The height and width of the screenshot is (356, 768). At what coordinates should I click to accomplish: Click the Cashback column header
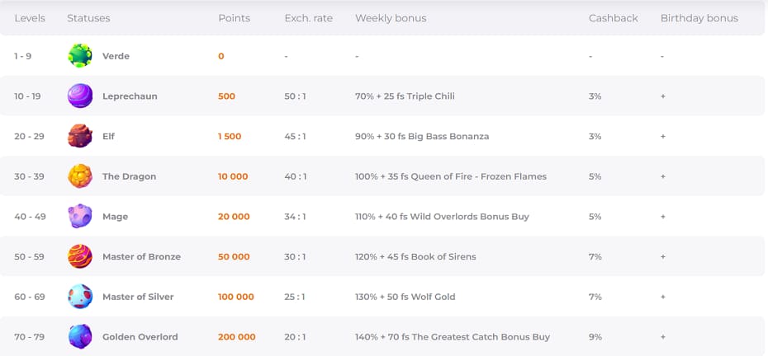coord(614,18)
